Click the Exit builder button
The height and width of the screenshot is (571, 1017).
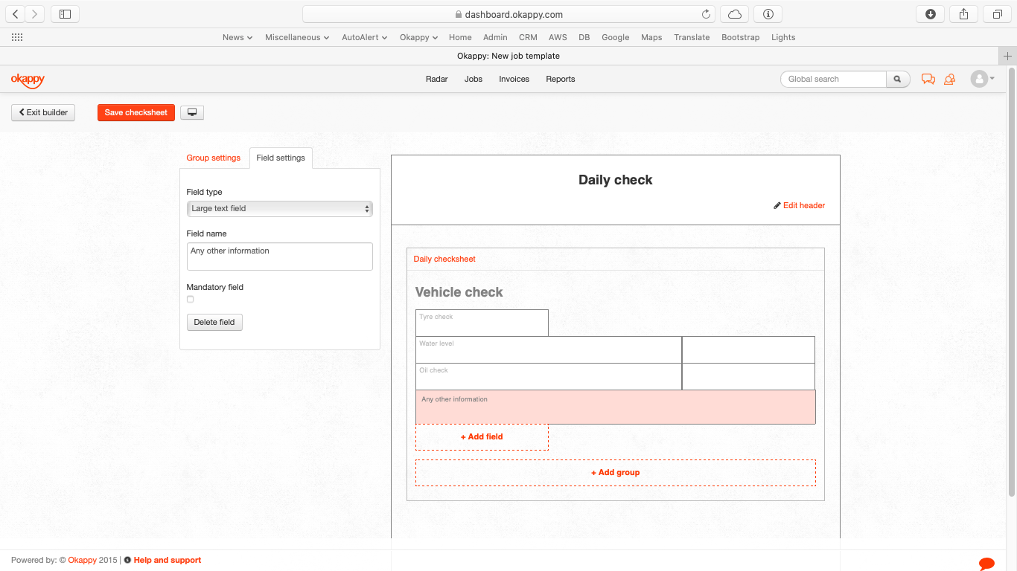click(43, 112)
